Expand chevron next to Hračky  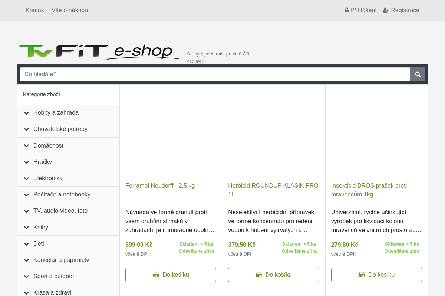[26, 162]
